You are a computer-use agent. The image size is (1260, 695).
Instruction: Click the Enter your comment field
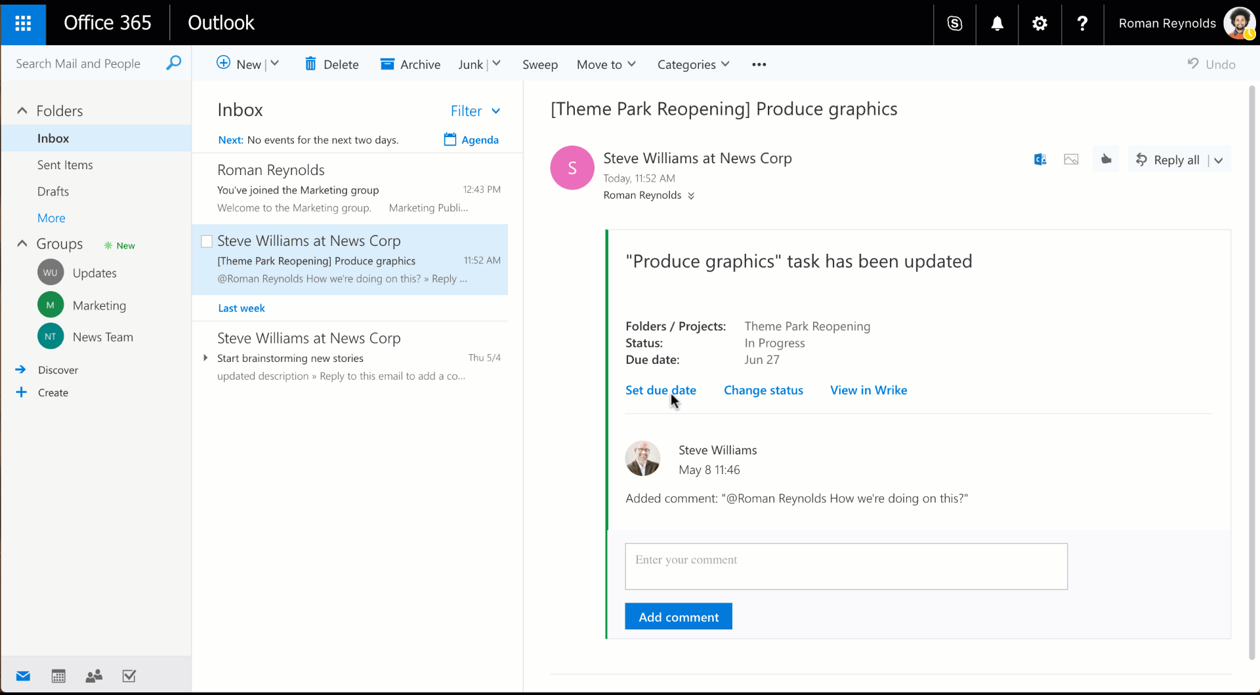coord(845,566)
